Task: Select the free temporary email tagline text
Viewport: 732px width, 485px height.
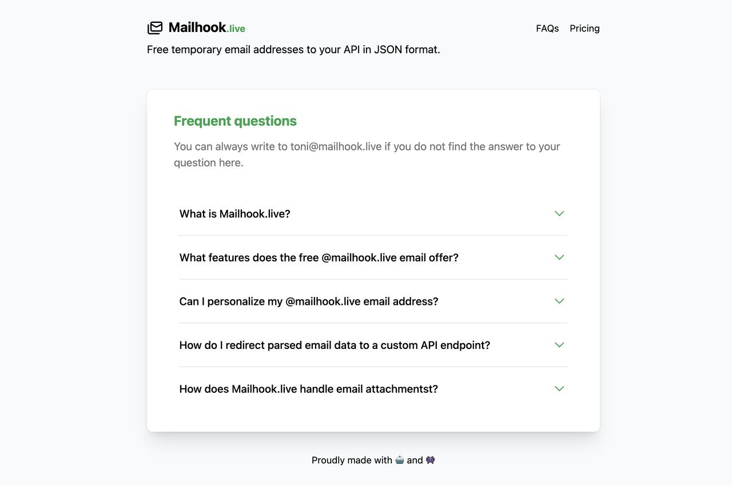Action: 293,49
